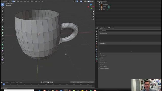Open the Edge menu
The width and height of the screenshot is (162, 91).
tap(36, 1)
